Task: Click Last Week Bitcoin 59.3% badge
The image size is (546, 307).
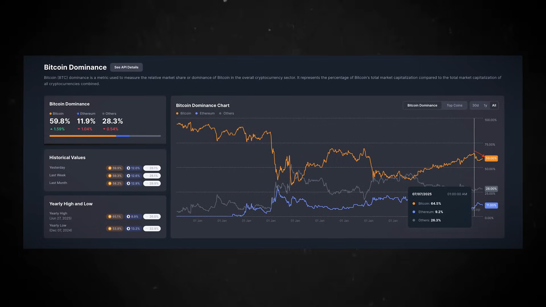Action: (115, 176)
